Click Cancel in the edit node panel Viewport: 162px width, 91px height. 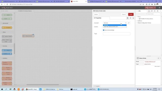(124, 14)
